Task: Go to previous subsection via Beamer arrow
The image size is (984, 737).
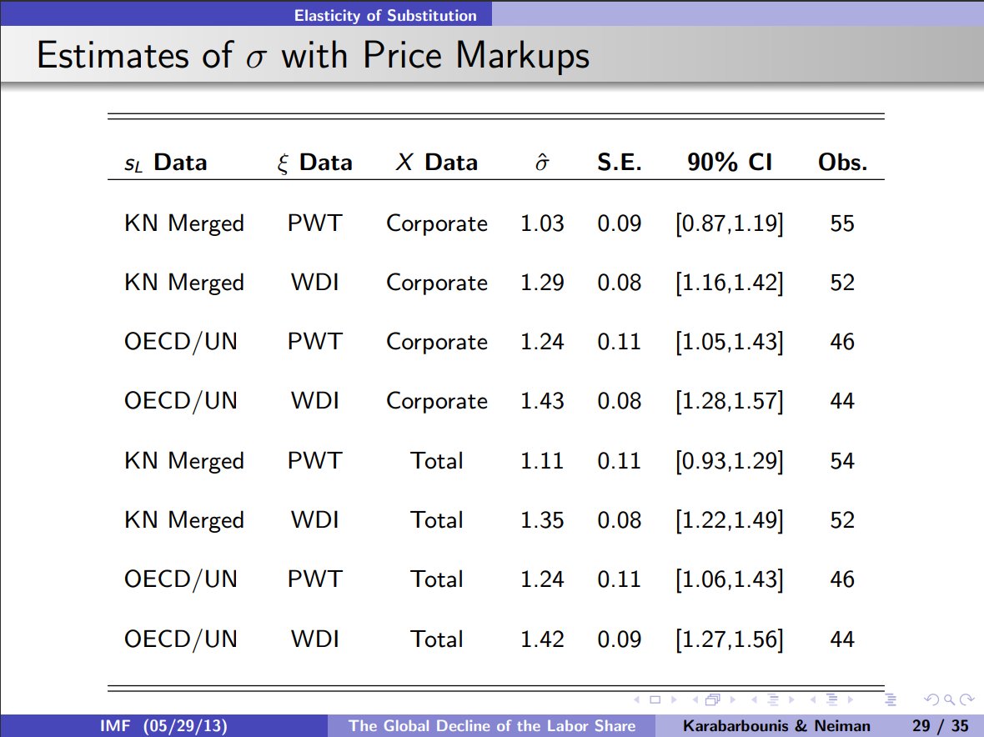Action: [754, 699]
